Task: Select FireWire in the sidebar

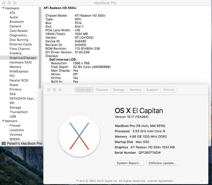Action: click(15, 53)
